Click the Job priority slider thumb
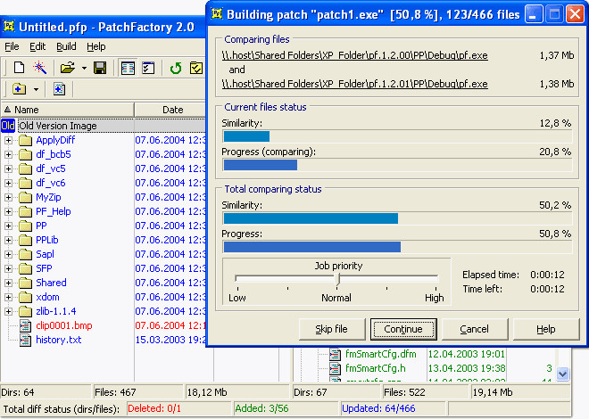This screenshot has height=419, width=589. click(x=337, y=279)
